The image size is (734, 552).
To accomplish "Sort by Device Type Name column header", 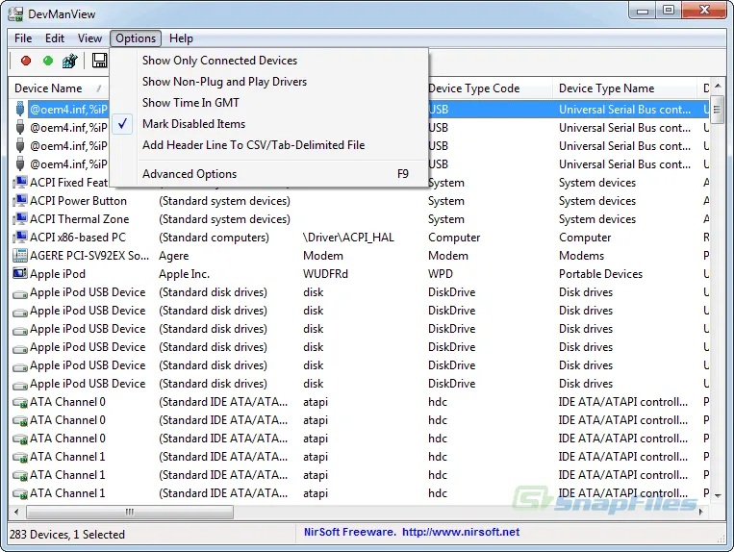I will pos(624,88).
